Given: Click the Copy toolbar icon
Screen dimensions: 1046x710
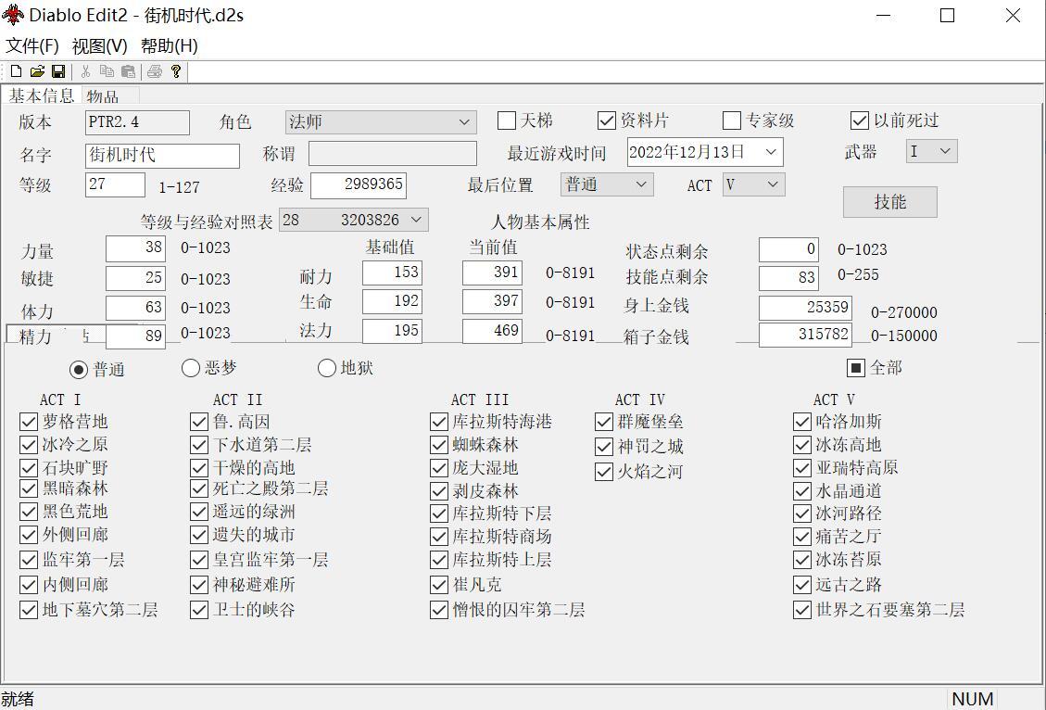Looking at the screenshot, I should [107, 71].
